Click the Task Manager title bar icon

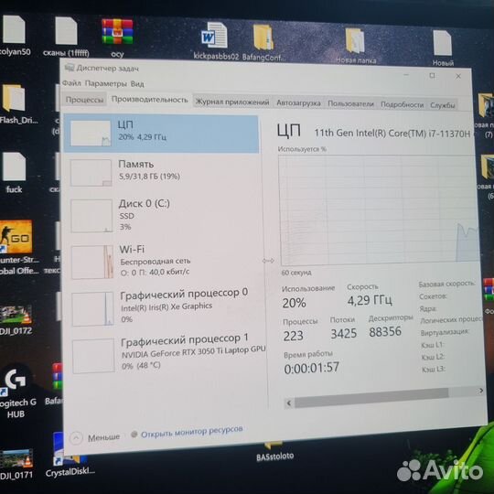pyautogui.click(x=69, y=68)
